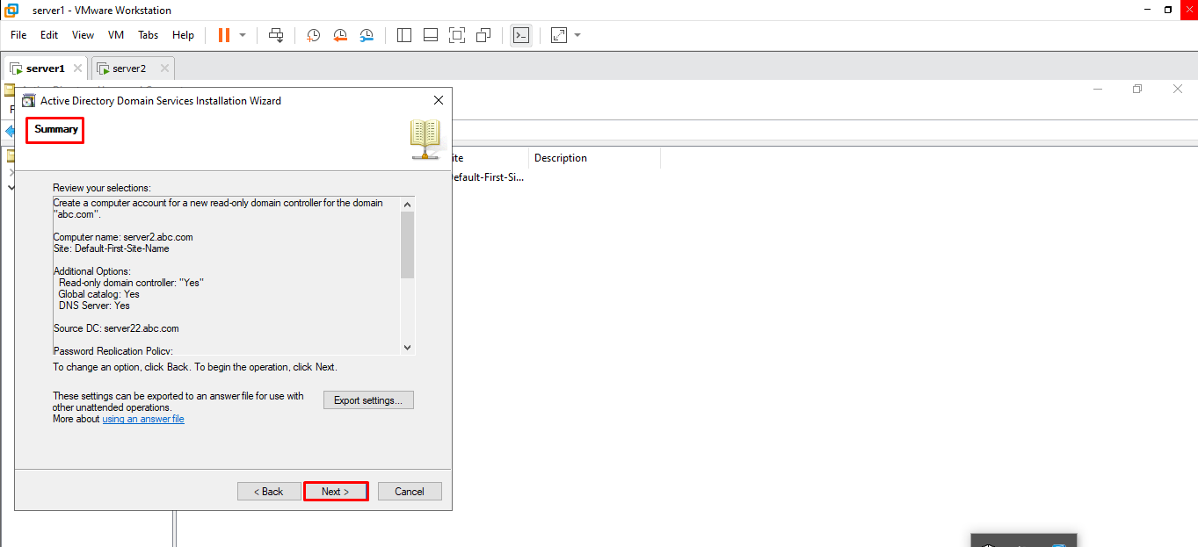Viewport: 1198px width, 547px height.
Task: Click Next to begin the operation
Action: (335, 492)
